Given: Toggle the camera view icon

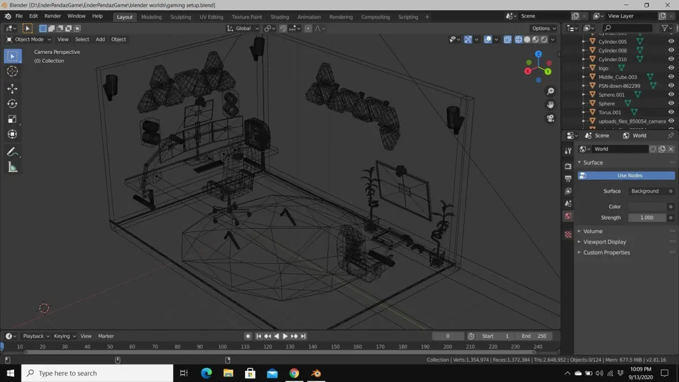Looking at the screenshot, I should [550, 118].
